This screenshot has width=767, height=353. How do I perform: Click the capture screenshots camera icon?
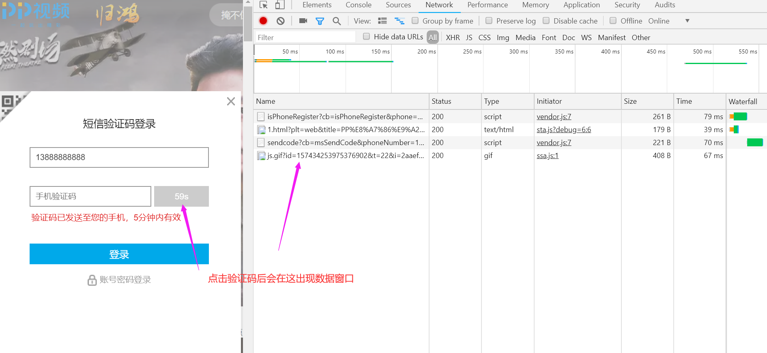(303, 21)
